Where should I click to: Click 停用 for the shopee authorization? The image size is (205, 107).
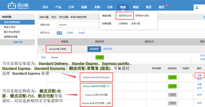coord(202,59)
